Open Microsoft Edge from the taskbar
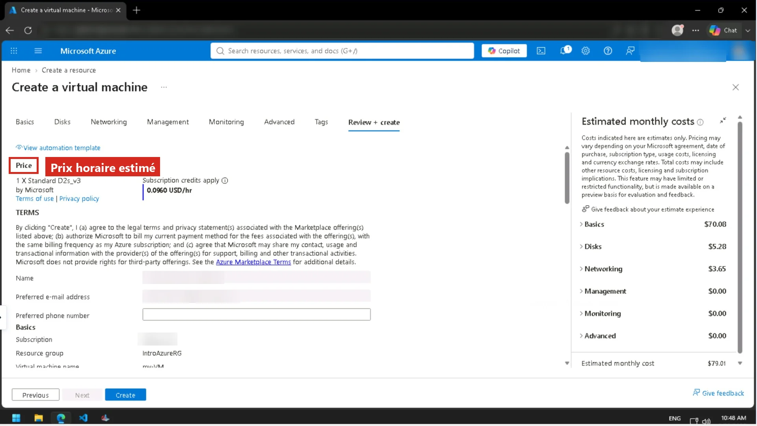The image size is (757, 426). tap(61, 418)
